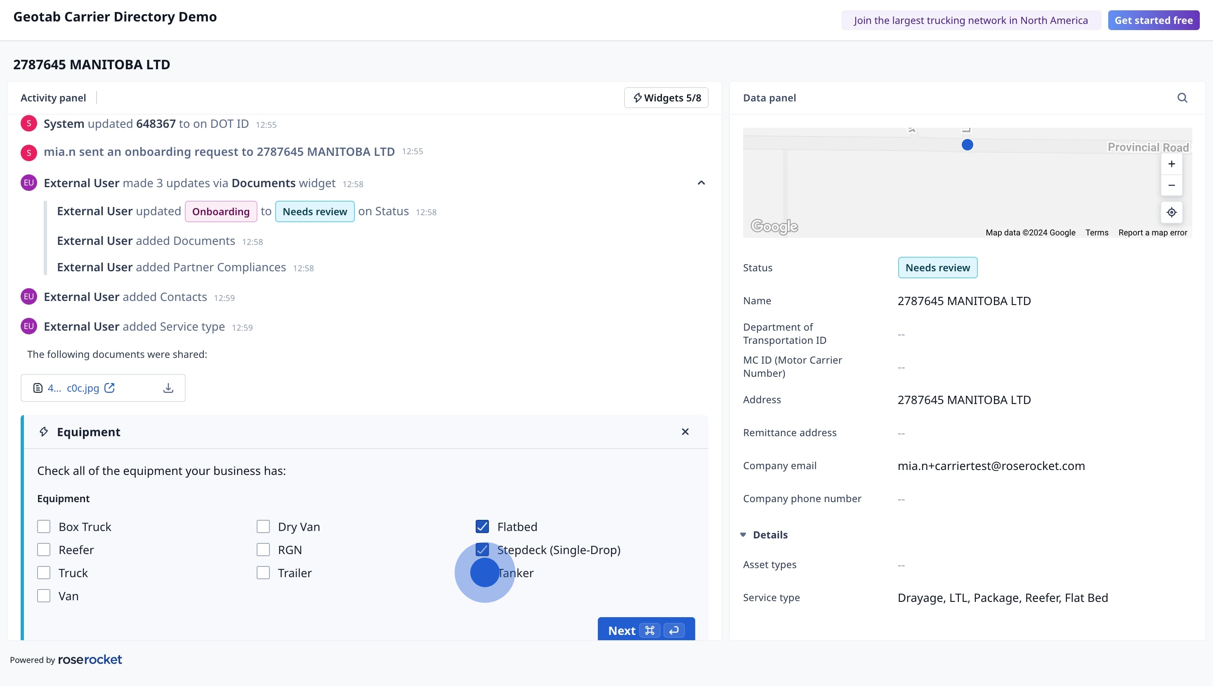
Task: Click the roserocket logo in footer
Action: tap(90, 660)
